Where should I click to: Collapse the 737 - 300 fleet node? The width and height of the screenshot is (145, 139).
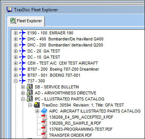point(15,81)
